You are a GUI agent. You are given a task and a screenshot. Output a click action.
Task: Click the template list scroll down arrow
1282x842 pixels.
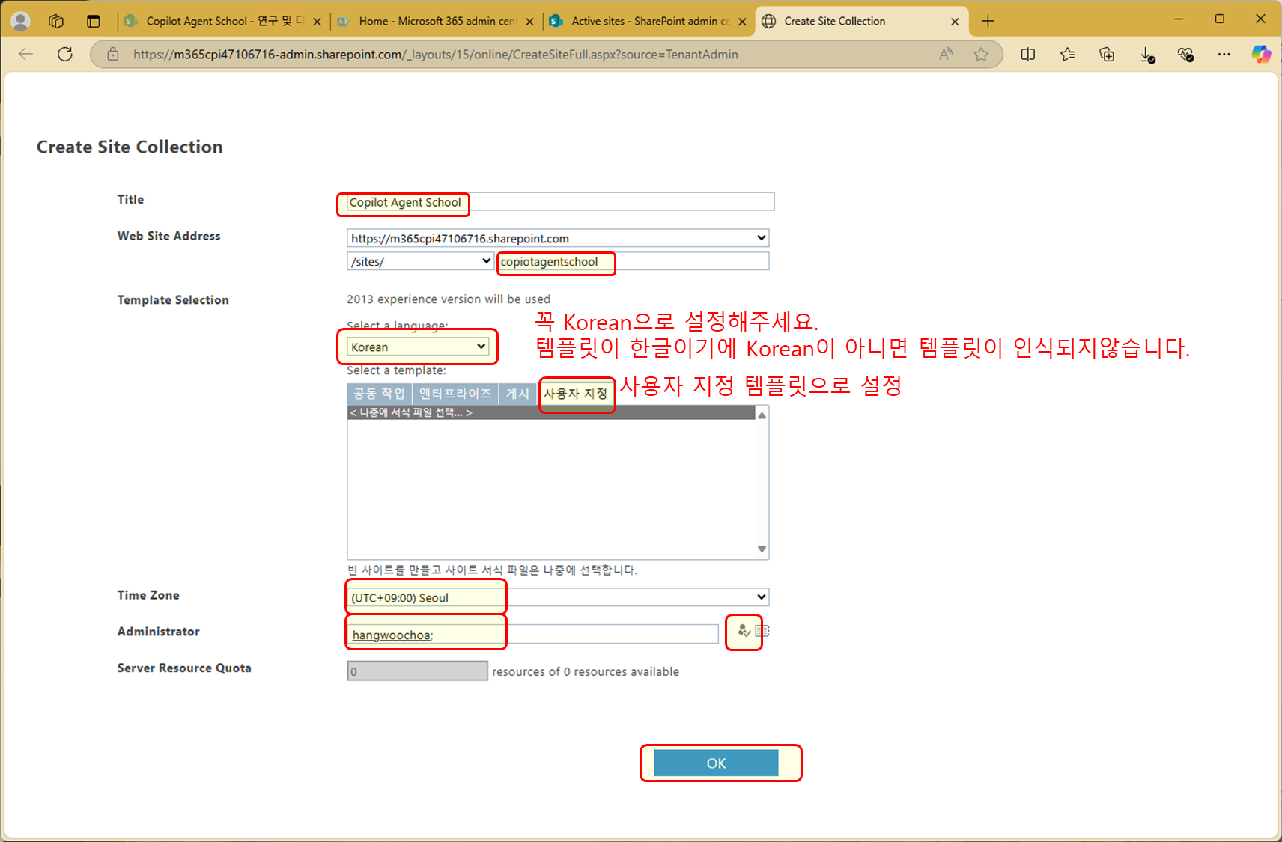[762, 549]
